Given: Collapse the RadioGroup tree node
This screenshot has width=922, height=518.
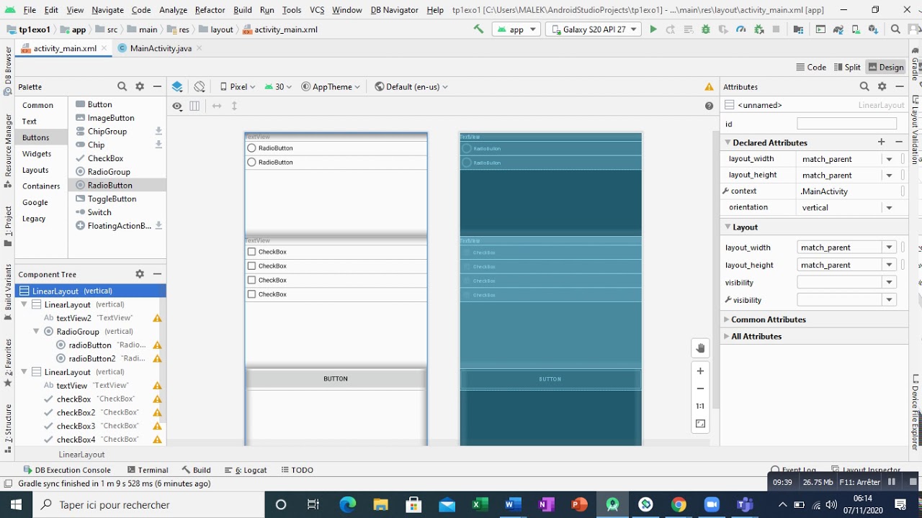Looking at the screenshot, I should tap(36, 332).
